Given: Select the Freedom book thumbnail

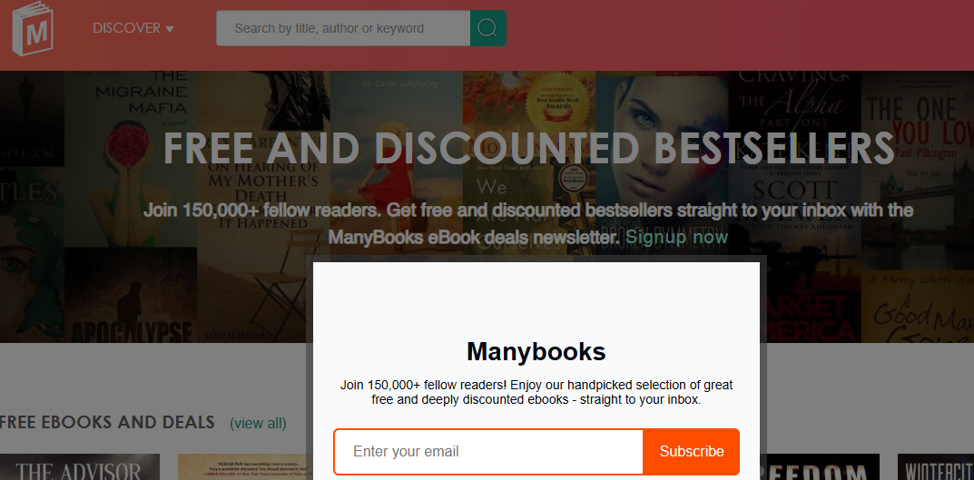Looking at the screenshot, I should (x=824, y=467).
